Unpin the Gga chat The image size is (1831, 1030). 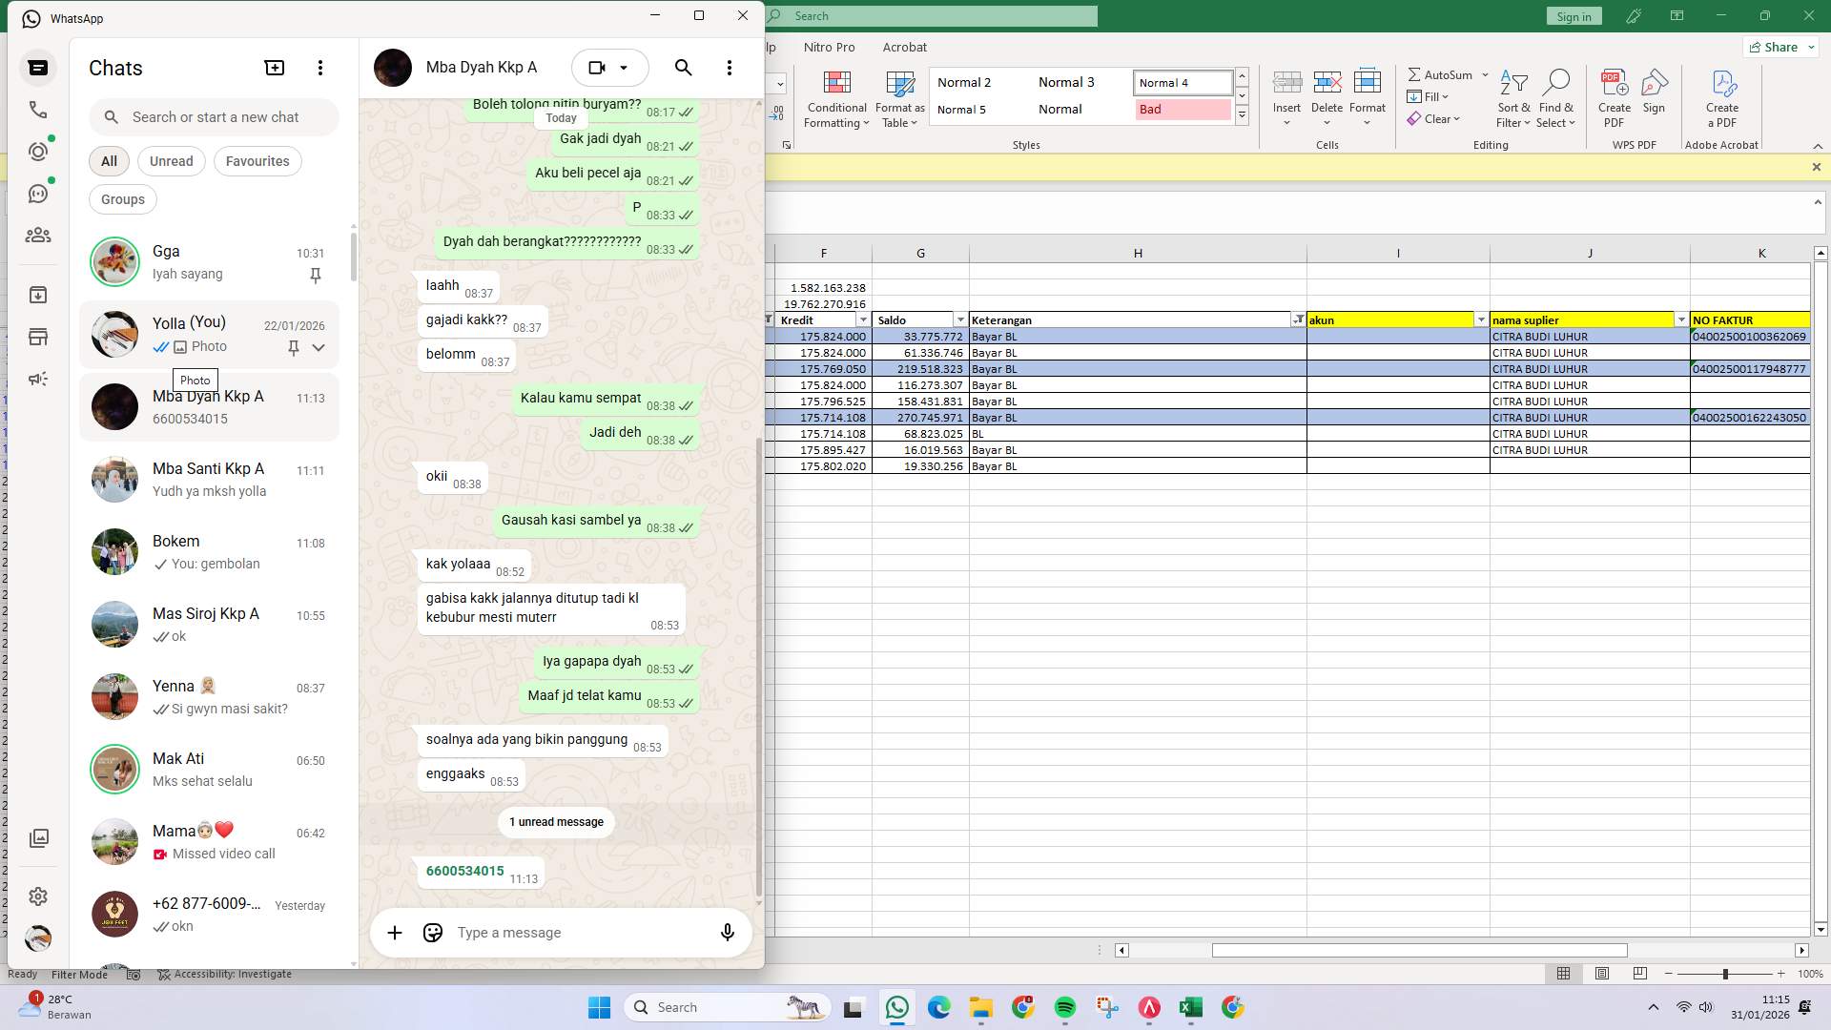(316, 276)
